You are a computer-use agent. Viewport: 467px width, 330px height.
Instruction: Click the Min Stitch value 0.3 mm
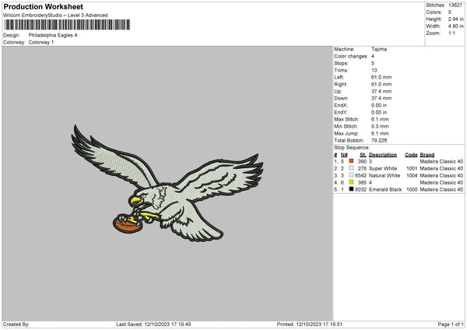pos(380,127)
